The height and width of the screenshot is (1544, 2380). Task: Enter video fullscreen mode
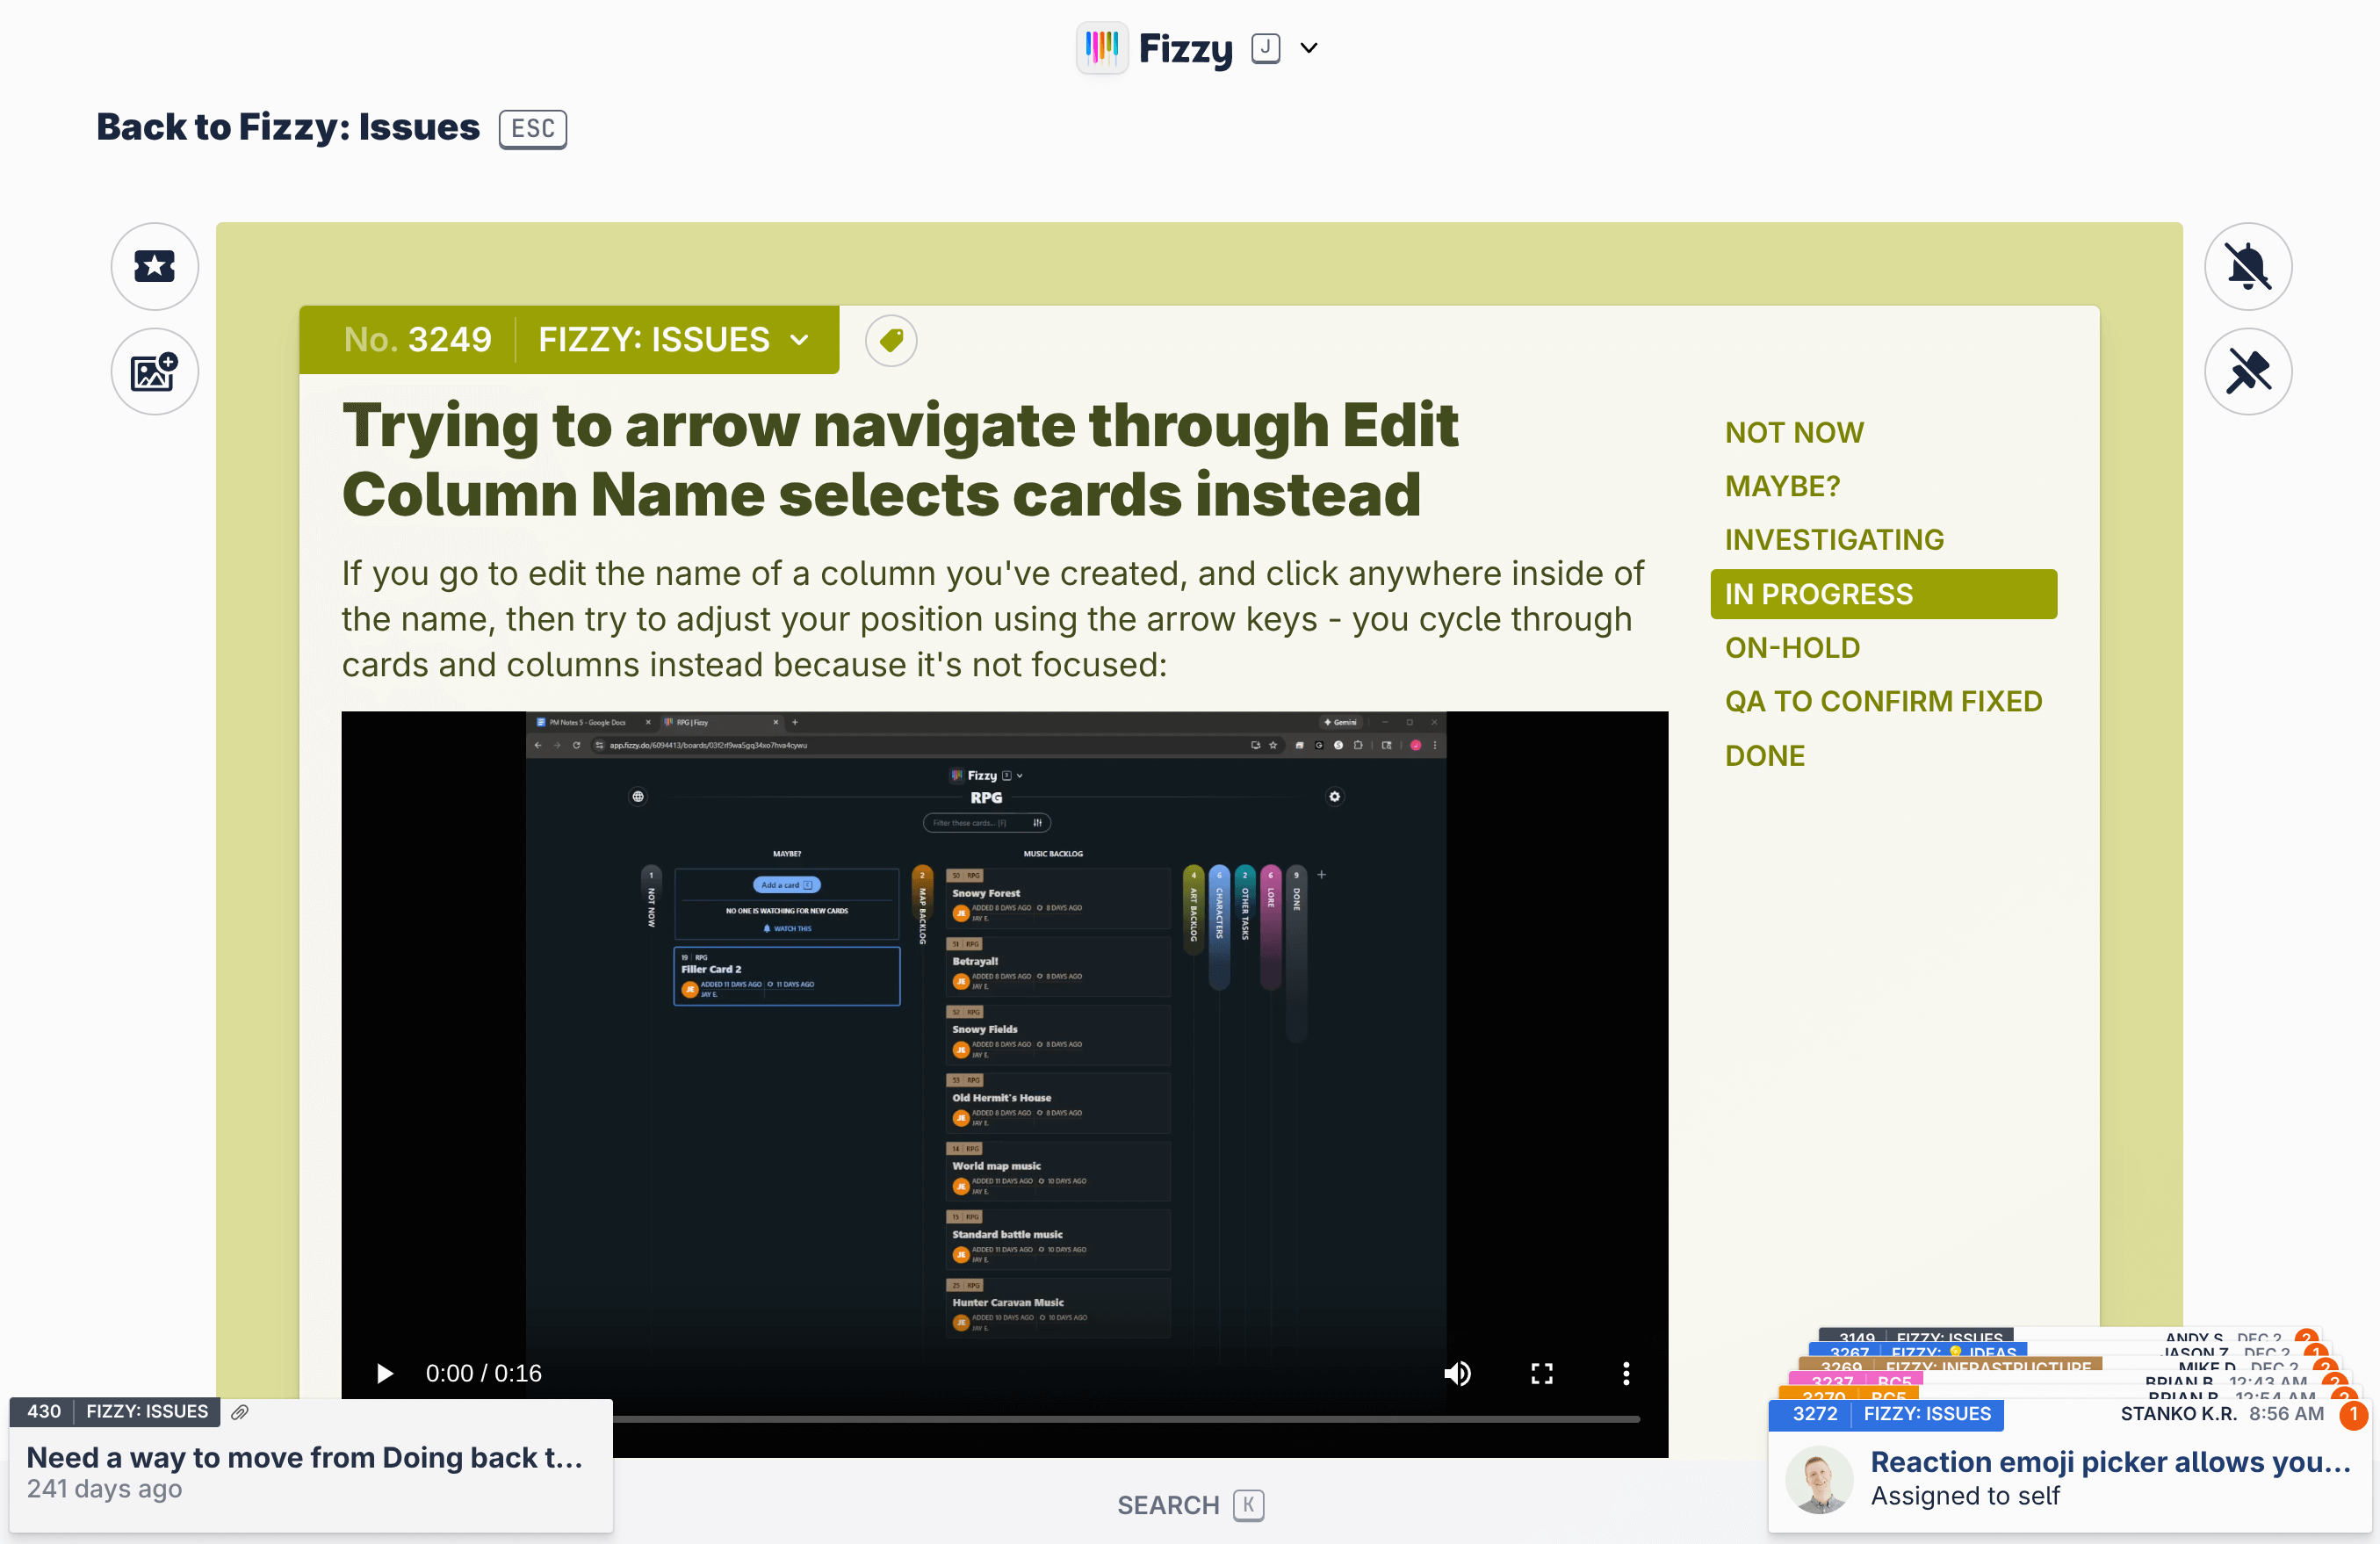point(1541,1373)
